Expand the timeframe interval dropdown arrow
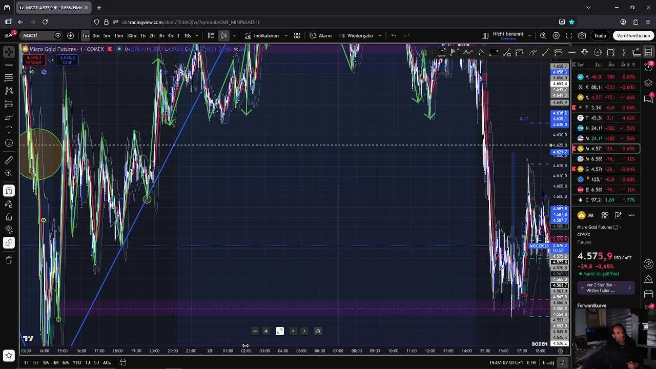This screenshot has height=369, width=656. pos(197,36)
